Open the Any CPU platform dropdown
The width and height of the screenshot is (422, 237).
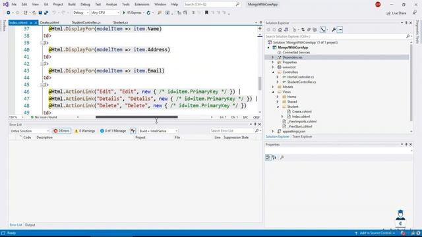tap(105, 13)
